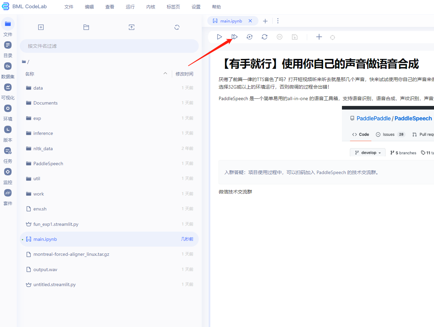Open the 内核 menu
This screenshot has height=327, width=434.
coord(151,7)
